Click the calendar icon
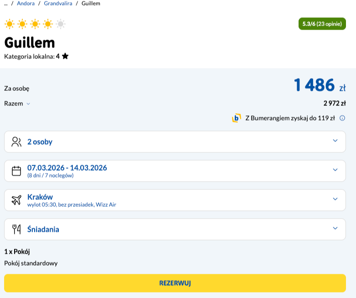The height and width of the screenshot is (298, 356). coord(16,171)
